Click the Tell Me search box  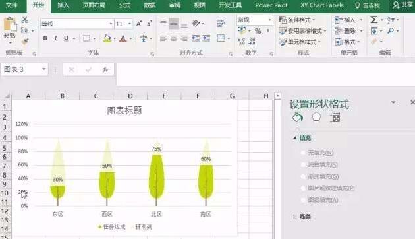[368, 5]
